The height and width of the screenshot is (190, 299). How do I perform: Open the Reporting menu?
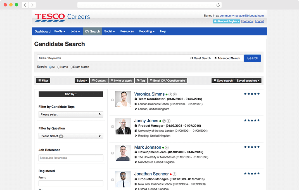tap(146, 31)
